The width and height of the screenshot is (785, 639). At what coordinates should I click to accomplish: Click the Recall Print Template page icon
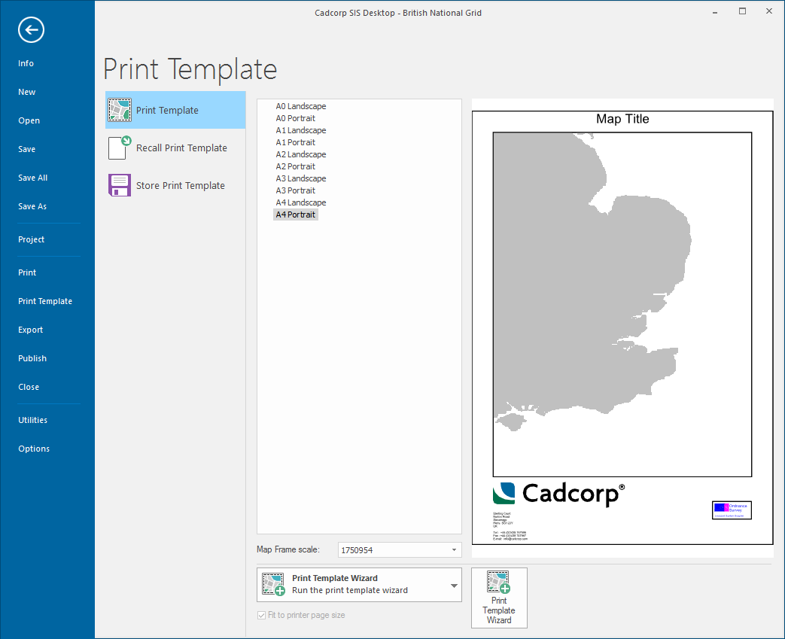tap(120, 148)
